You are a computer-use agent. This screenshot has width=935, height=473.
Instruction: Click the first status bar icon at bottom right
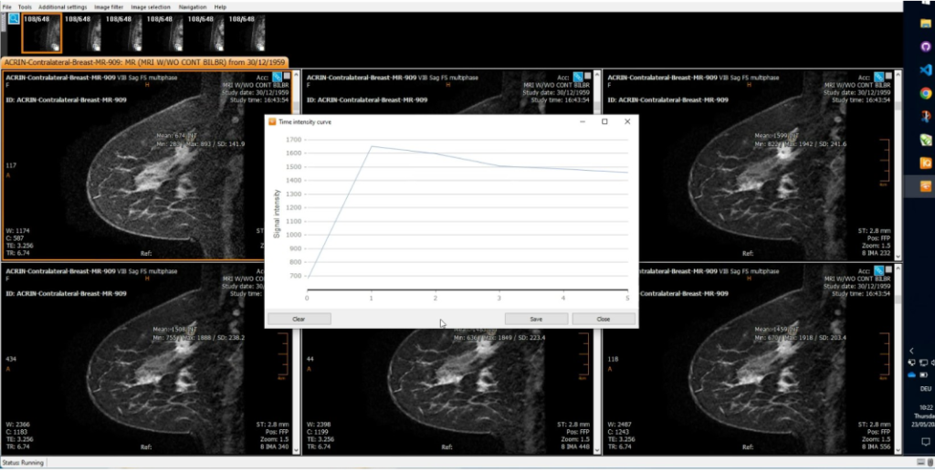click(x=921, y=463)
